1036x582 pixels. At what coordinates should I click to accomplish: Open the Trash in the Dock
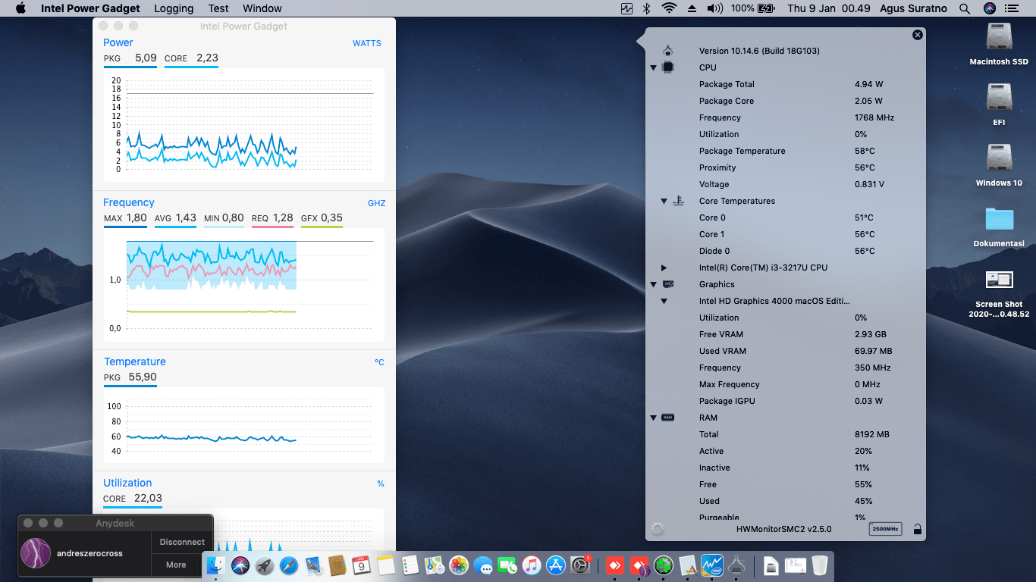point(820,565)
